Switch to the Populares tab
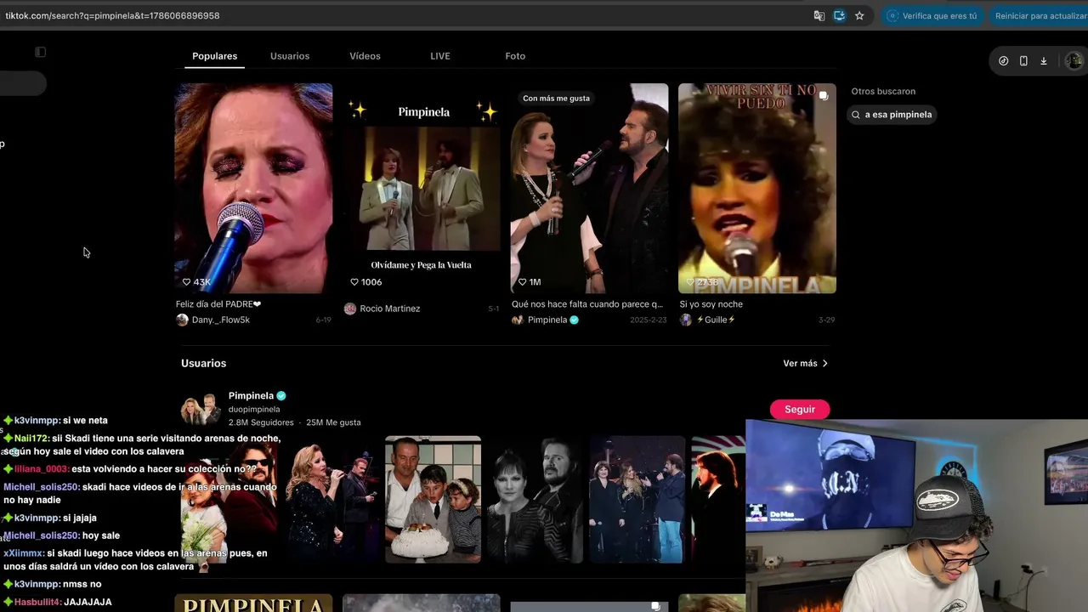Viewport: 1088px width, 612px height. click(215, 56)
